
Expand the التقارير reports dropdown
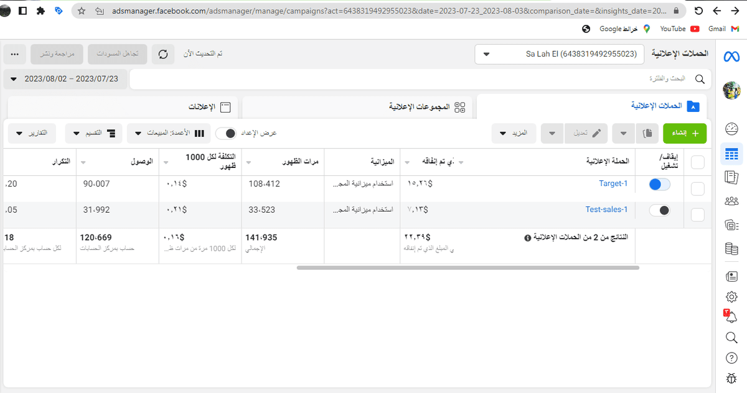click(x=32, y=133)
